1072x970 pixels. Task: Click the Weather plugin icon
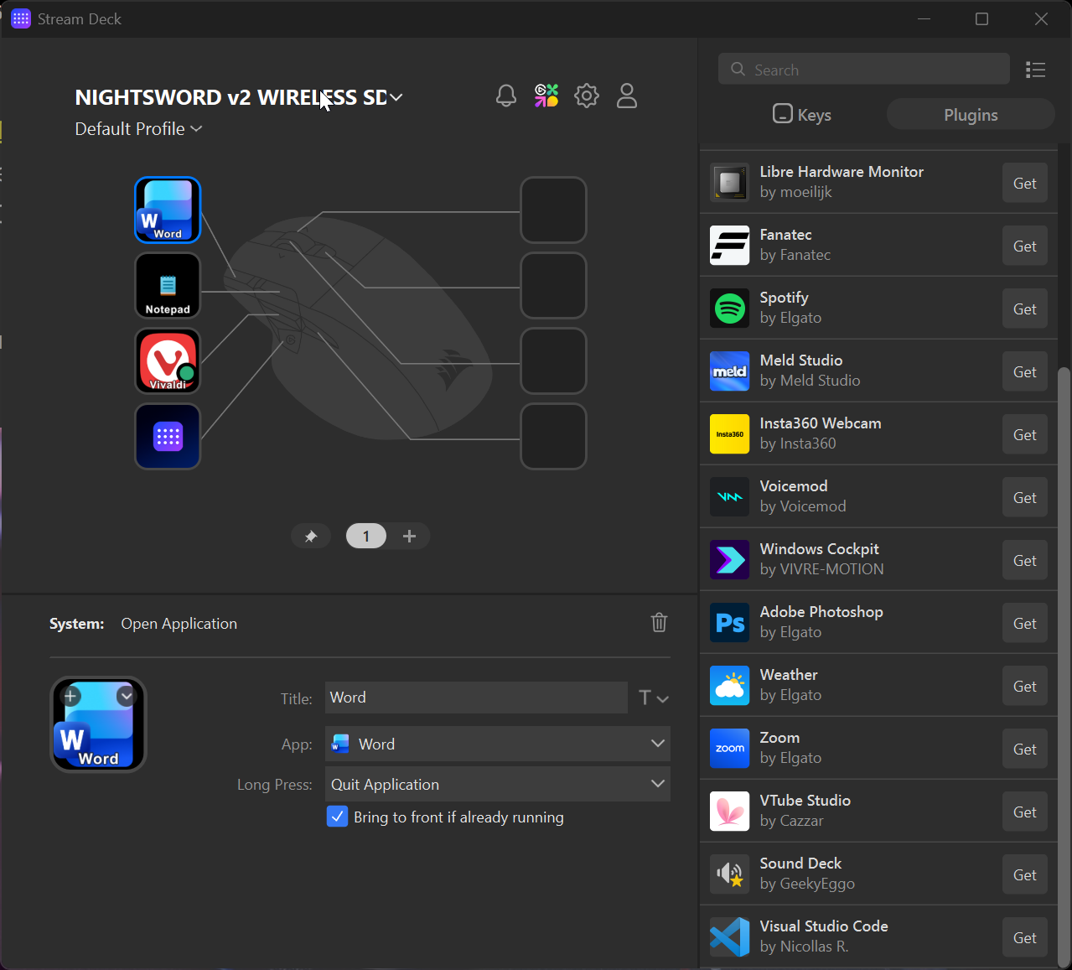[x=730, y=686]
